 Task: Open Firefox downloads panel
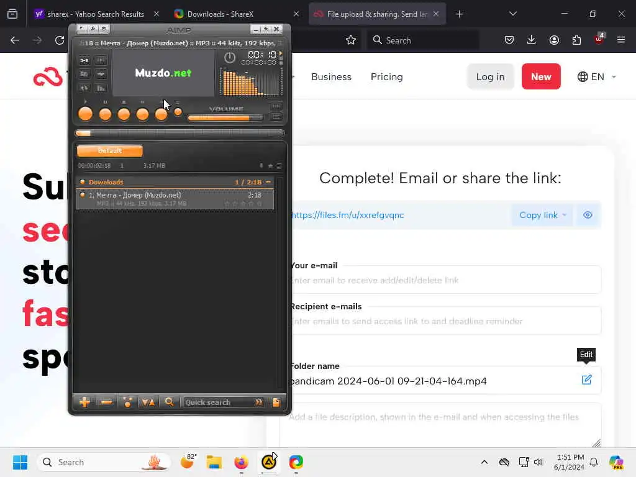click(532, 40)
